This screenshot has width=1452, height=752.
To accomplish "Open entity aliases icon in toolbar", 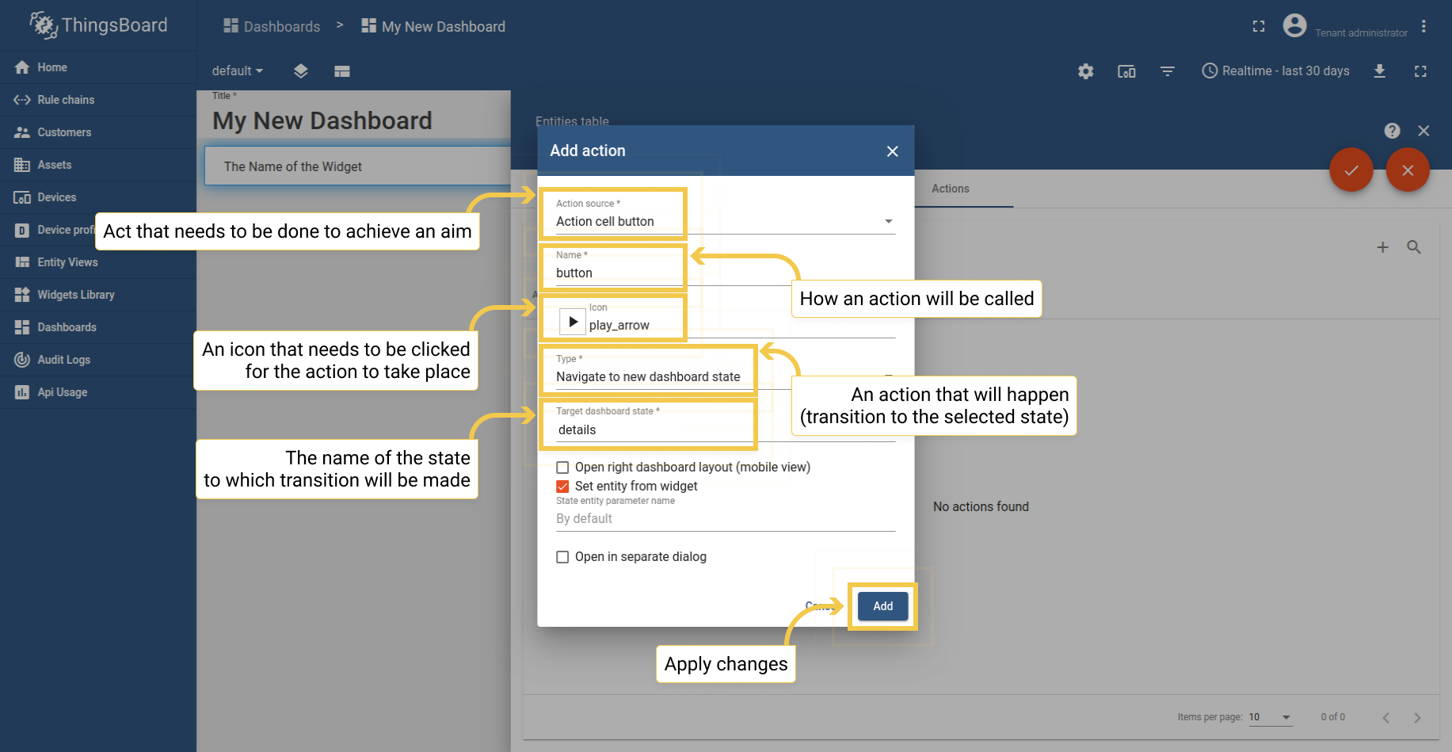I will click(x=1126, y=71).
